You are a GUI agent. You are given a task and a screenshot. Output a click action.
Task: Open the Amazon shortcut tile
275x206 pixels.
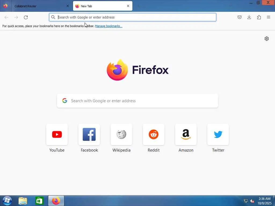point(186,134)
